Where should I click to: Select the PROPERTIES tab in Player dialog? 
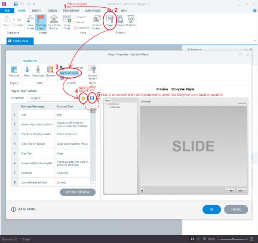point(30,61)
